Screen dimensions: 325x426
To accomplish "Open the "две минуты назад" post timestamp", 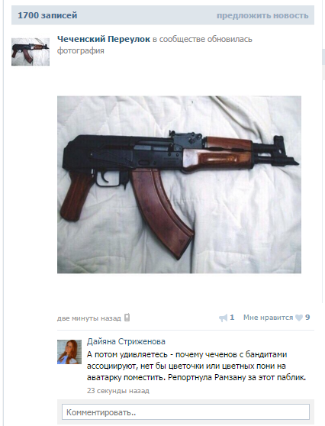I will click(89, 318).
